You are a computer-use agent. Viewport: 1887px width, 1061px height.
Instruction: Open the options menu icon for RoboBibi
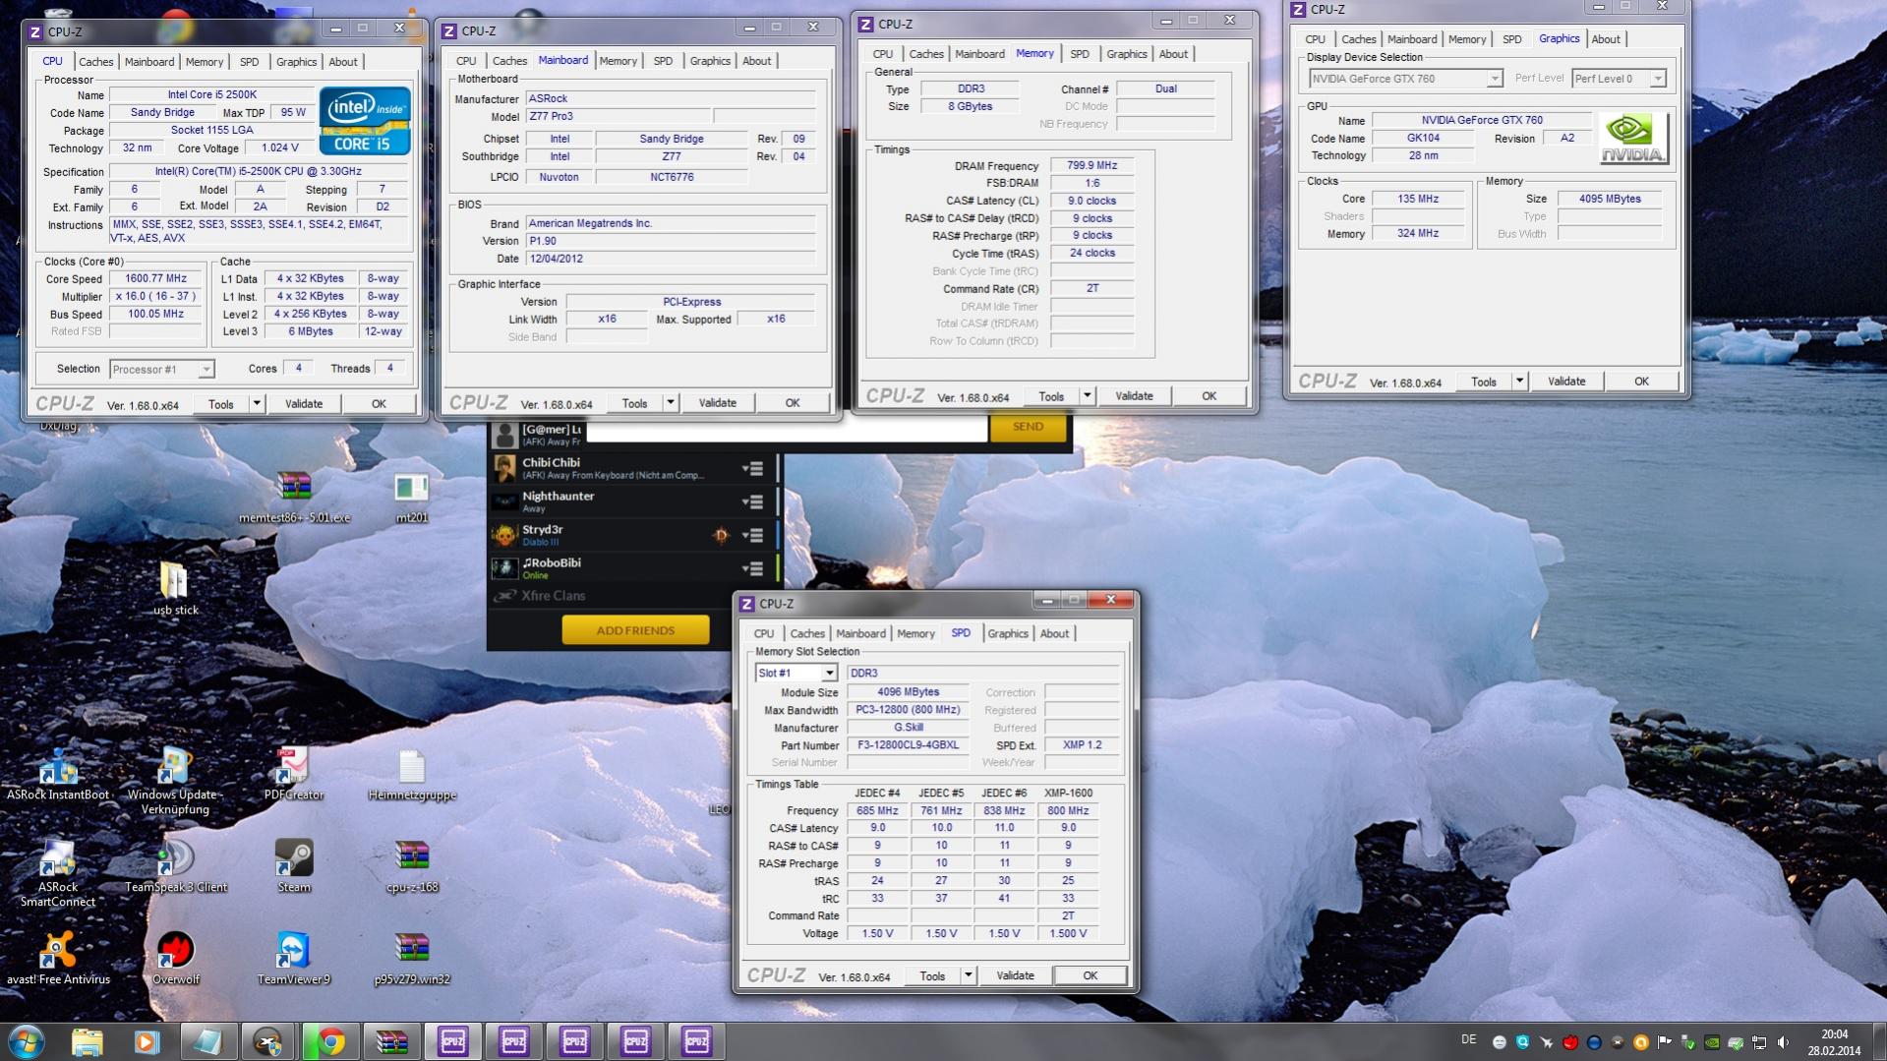pyautogui.click(x=752, y=569)
